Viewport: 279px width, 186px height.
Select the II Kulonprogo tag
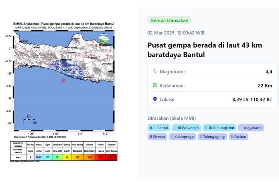click(182, 137)
